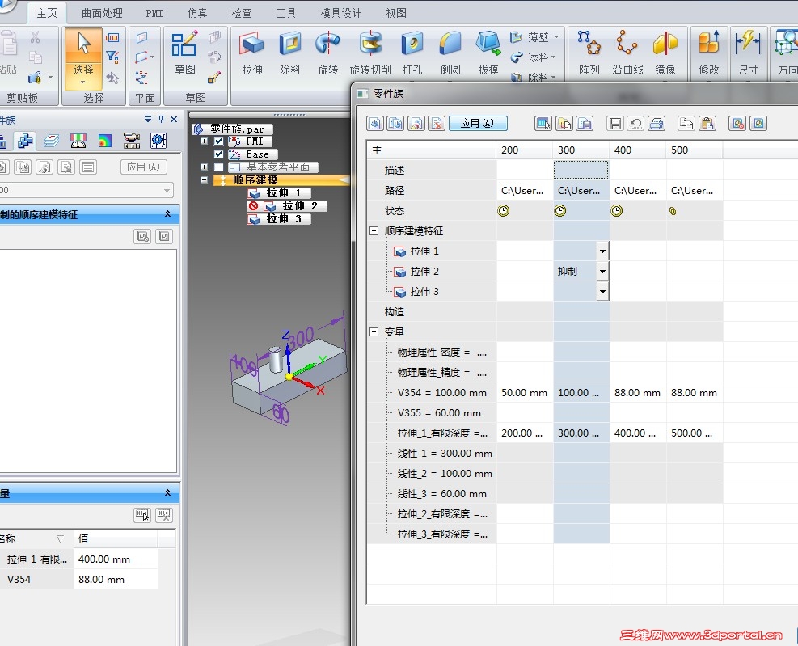The height and width of the screenshot is (646, 798).
Task: Click the 添料 add-material button
Action: 533,57
